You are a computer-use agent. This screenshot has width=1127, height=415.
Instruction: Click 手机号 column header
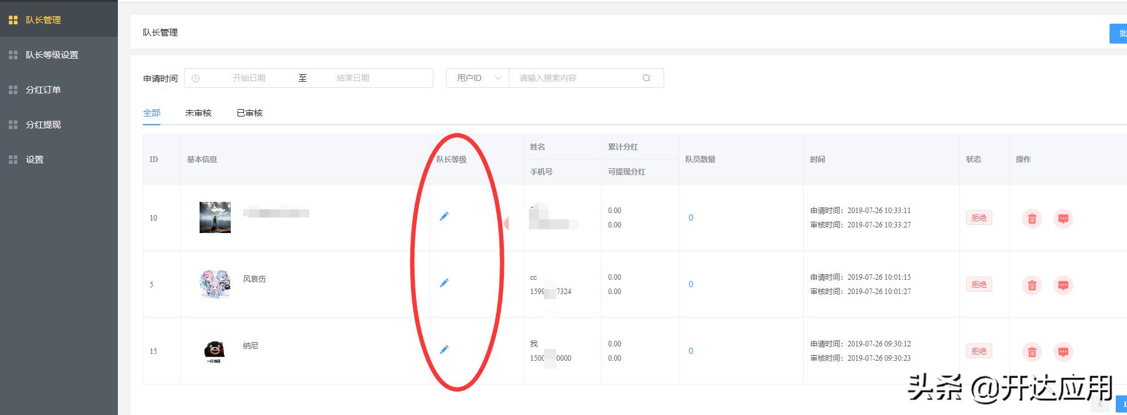(541, 171)
